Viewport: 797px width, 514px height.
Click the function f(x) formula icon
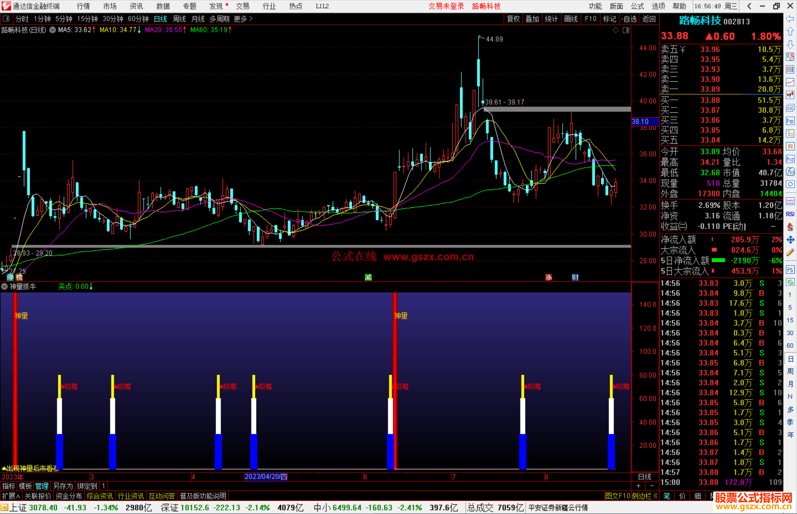790,172
